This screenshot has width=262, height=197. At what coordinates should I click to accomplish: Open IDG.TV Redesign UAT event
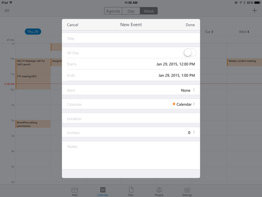coord(33,66)
